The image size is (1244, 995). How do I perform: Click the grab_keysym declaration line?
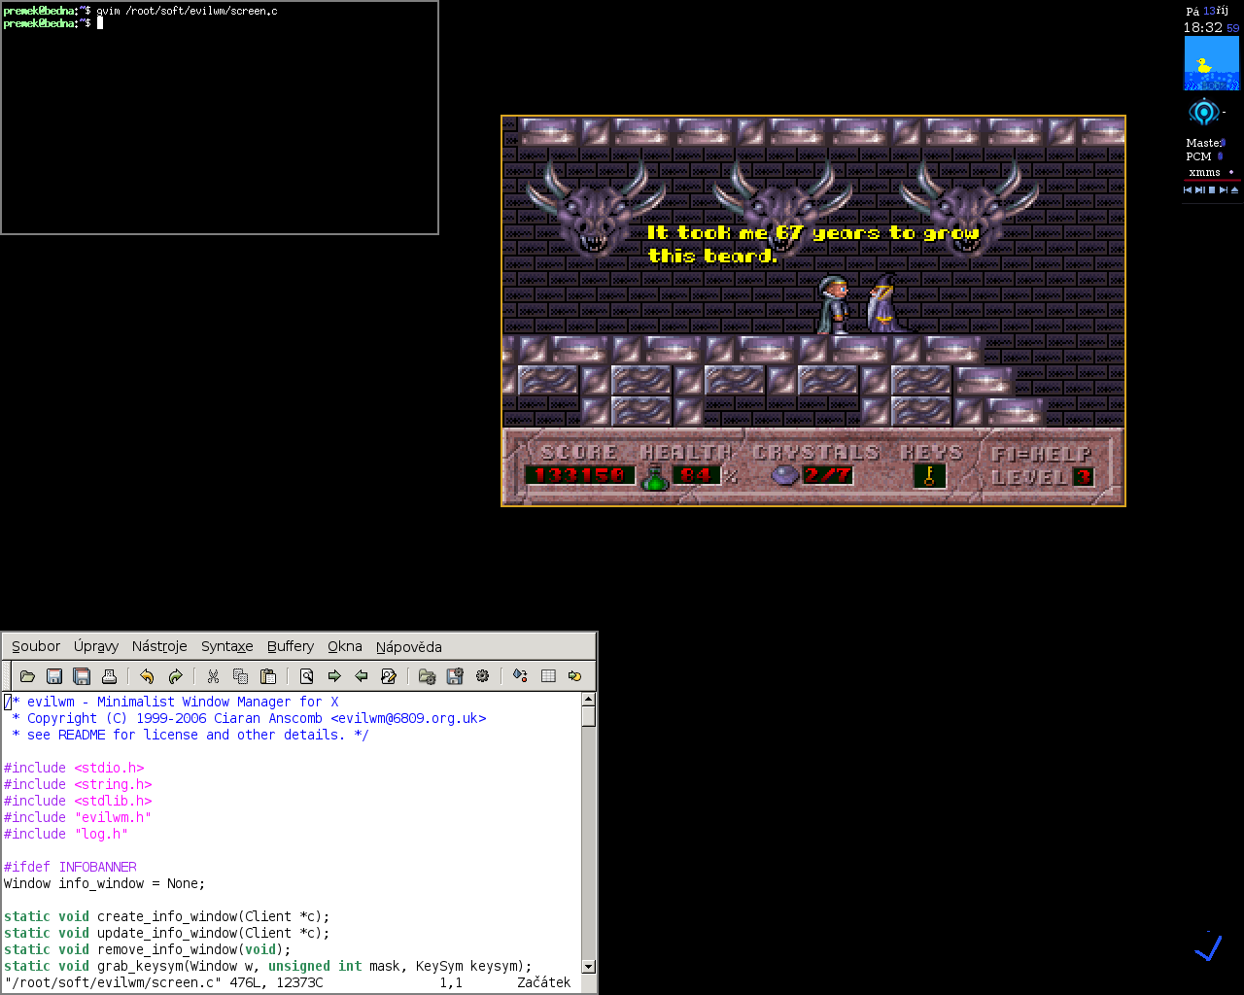268,966
